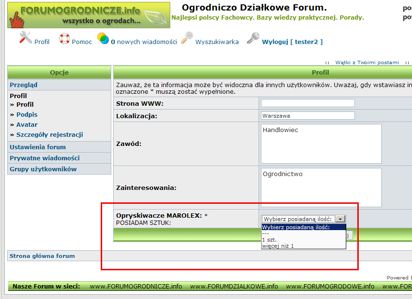The height and width of the screenshot is (299, 412).
Task: Click the Opryskiwacze MAROLEX: label
Action: (x=159, y=215)
